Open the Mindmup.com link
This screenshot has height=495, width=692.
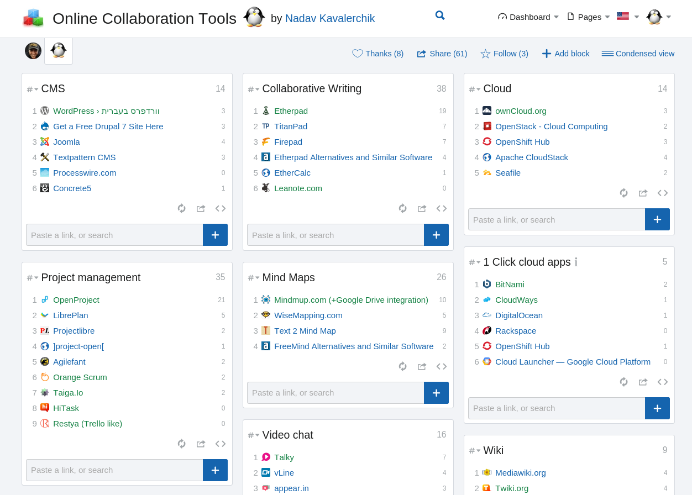[x=351, y=300]
